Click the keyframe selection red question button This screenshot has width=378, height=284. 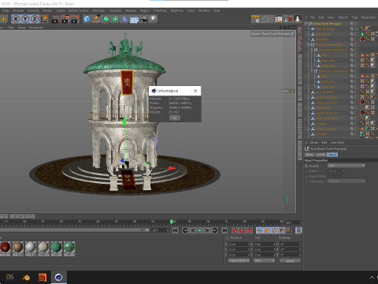click(x=250, y=230)
